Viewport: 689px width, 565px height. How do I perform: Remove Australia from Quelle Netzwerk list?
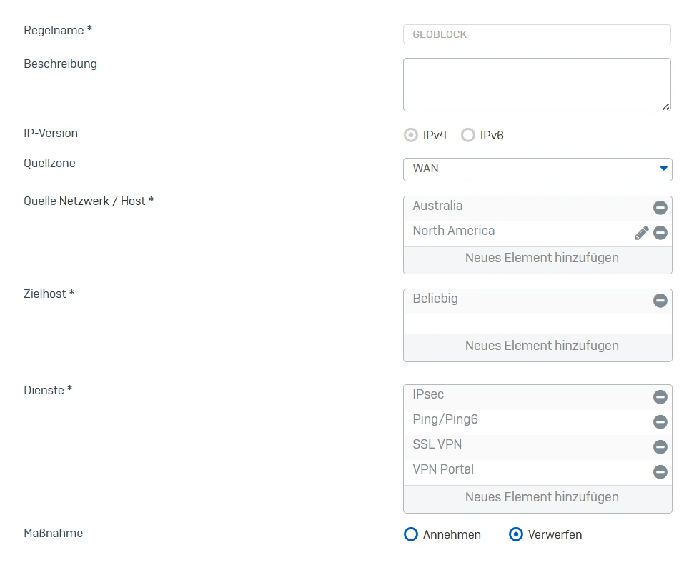click(660, 208)
